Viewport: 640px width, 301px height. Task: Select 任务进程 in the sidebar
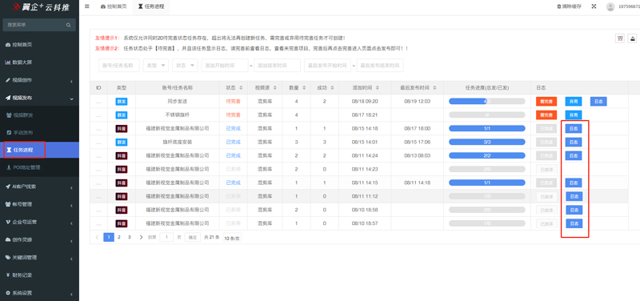(39, 150)
